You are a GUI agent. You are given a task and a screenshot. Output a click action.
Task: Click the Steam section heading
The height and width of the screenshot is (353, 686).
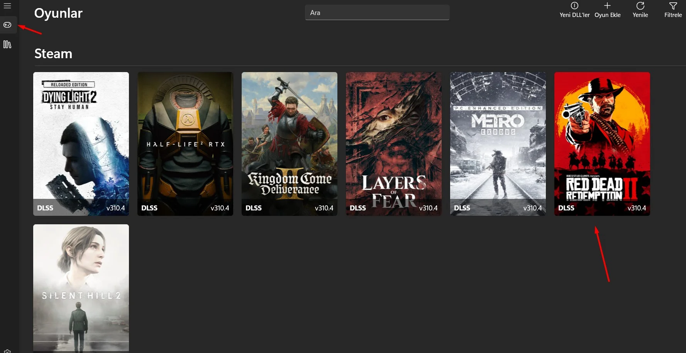53,54
